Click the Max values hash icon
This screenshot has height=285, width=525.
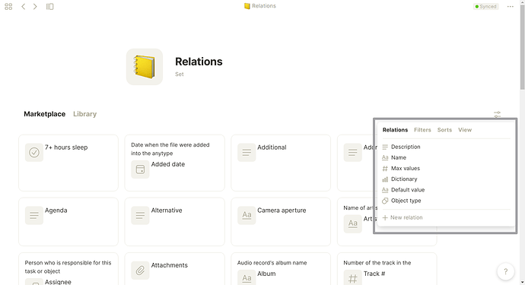click(x=385, y=168)
